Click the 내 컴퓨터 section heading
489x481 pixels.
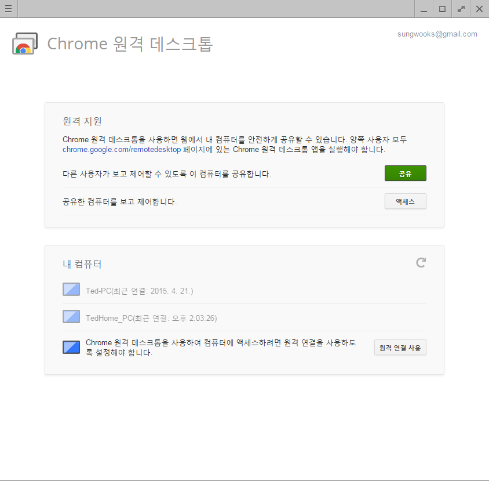pyautogui.click(x=82, y=264)
